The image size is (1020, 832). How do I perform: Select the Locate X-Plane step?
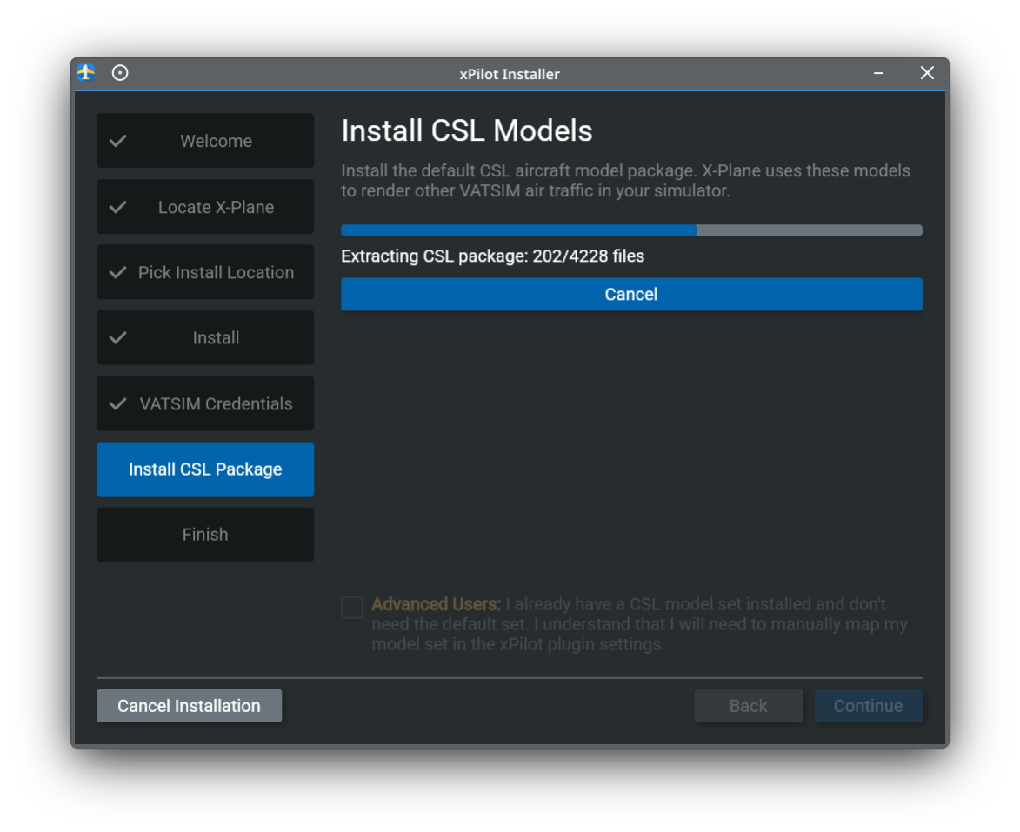[215, 206]
